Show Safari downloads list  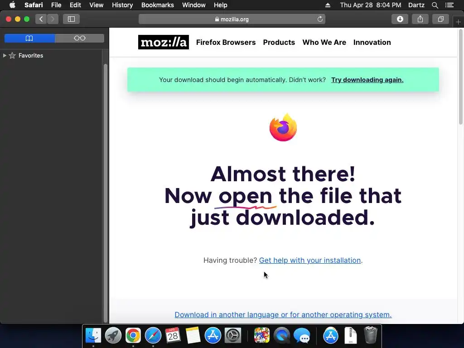pyautogui.click(x=400, y=19)
